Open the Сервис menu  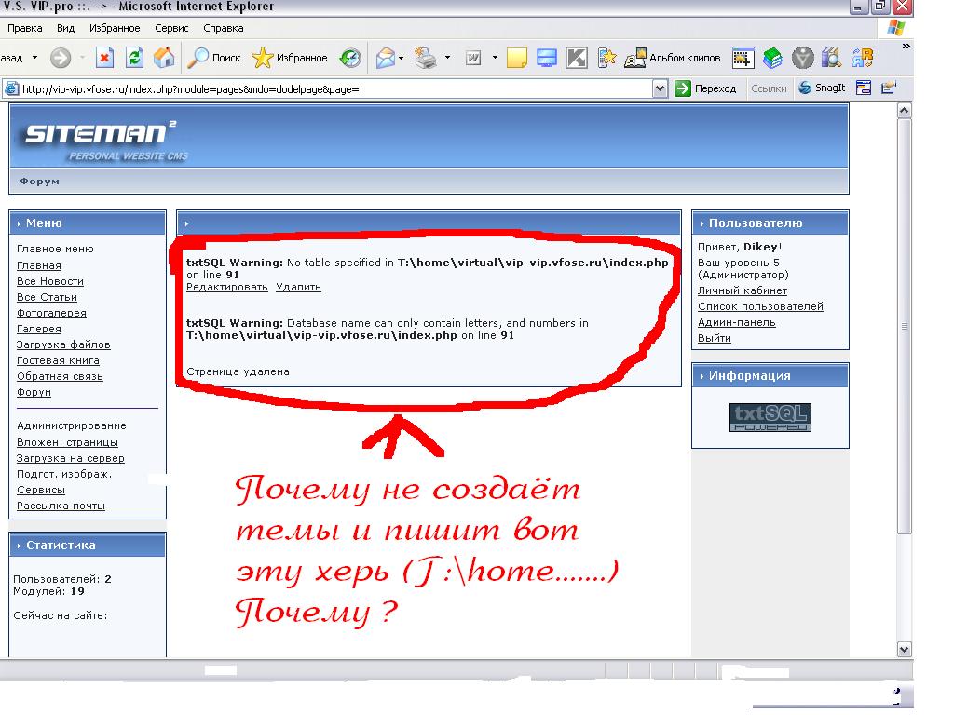pyautogui.click(x=171, y=28)
